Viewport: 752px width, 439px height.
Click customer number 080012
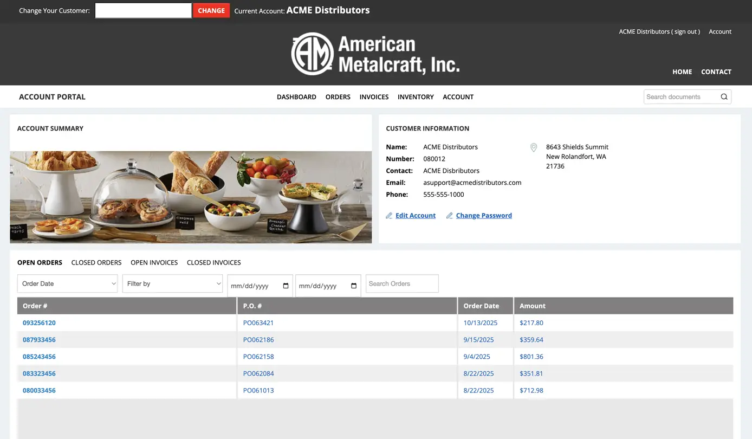tap(434, 159)
